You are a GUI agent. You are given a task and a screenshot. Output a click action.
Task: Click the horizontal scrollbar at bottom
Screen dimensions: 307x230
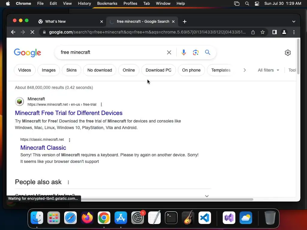(167, 199)
